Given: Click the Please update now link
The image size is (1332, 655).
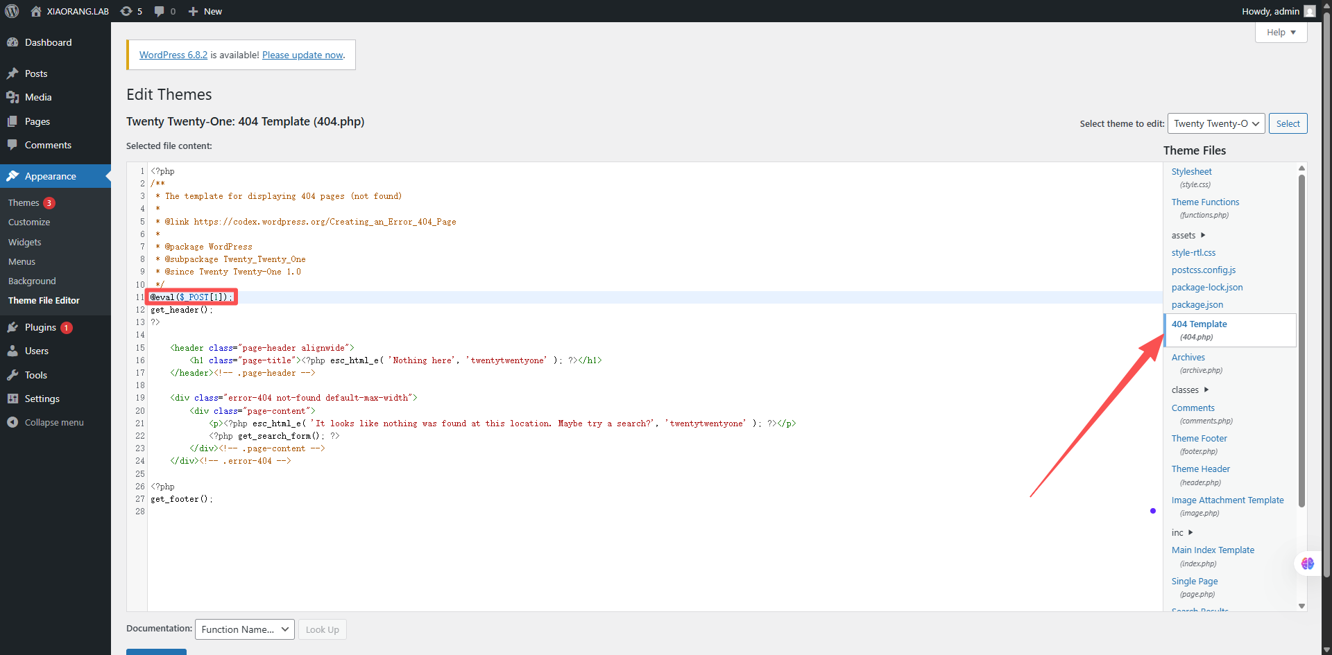Looking at the screenshot, I should click(x=302, y=55).
